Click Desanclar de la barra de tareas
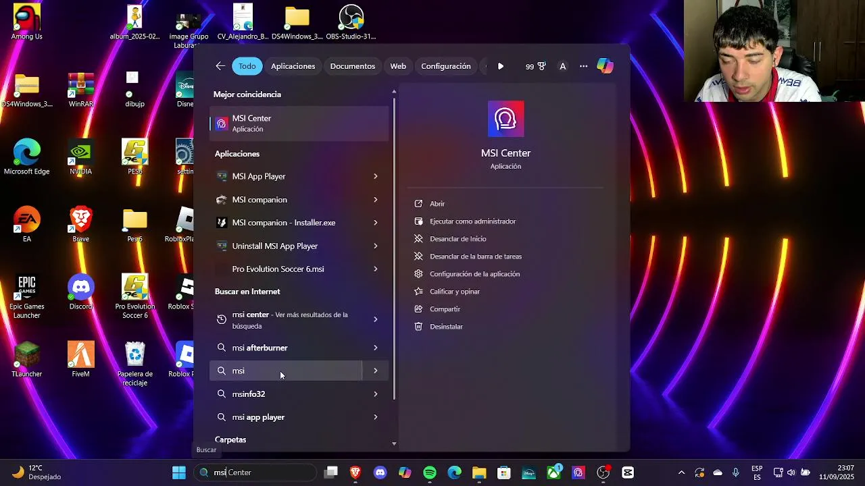This screenshot has height=486, width=865. coord(476,256)
